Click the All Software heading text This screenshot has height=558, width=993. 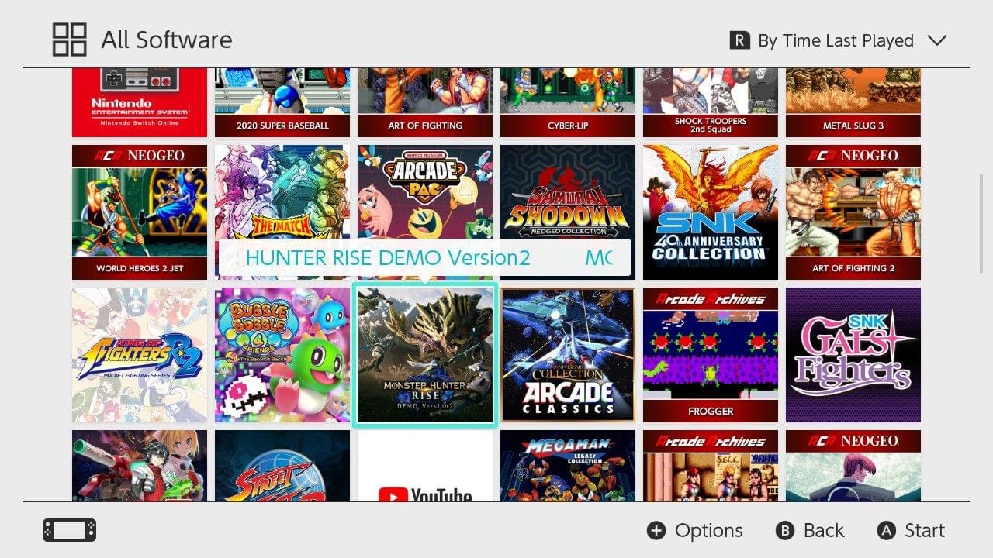point(167,40)
